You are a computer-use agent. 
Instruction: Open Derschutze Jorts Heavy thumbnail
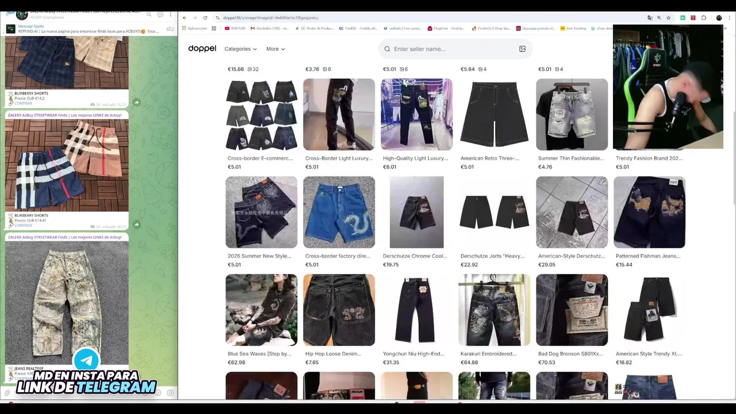click(x=494, y=212)
